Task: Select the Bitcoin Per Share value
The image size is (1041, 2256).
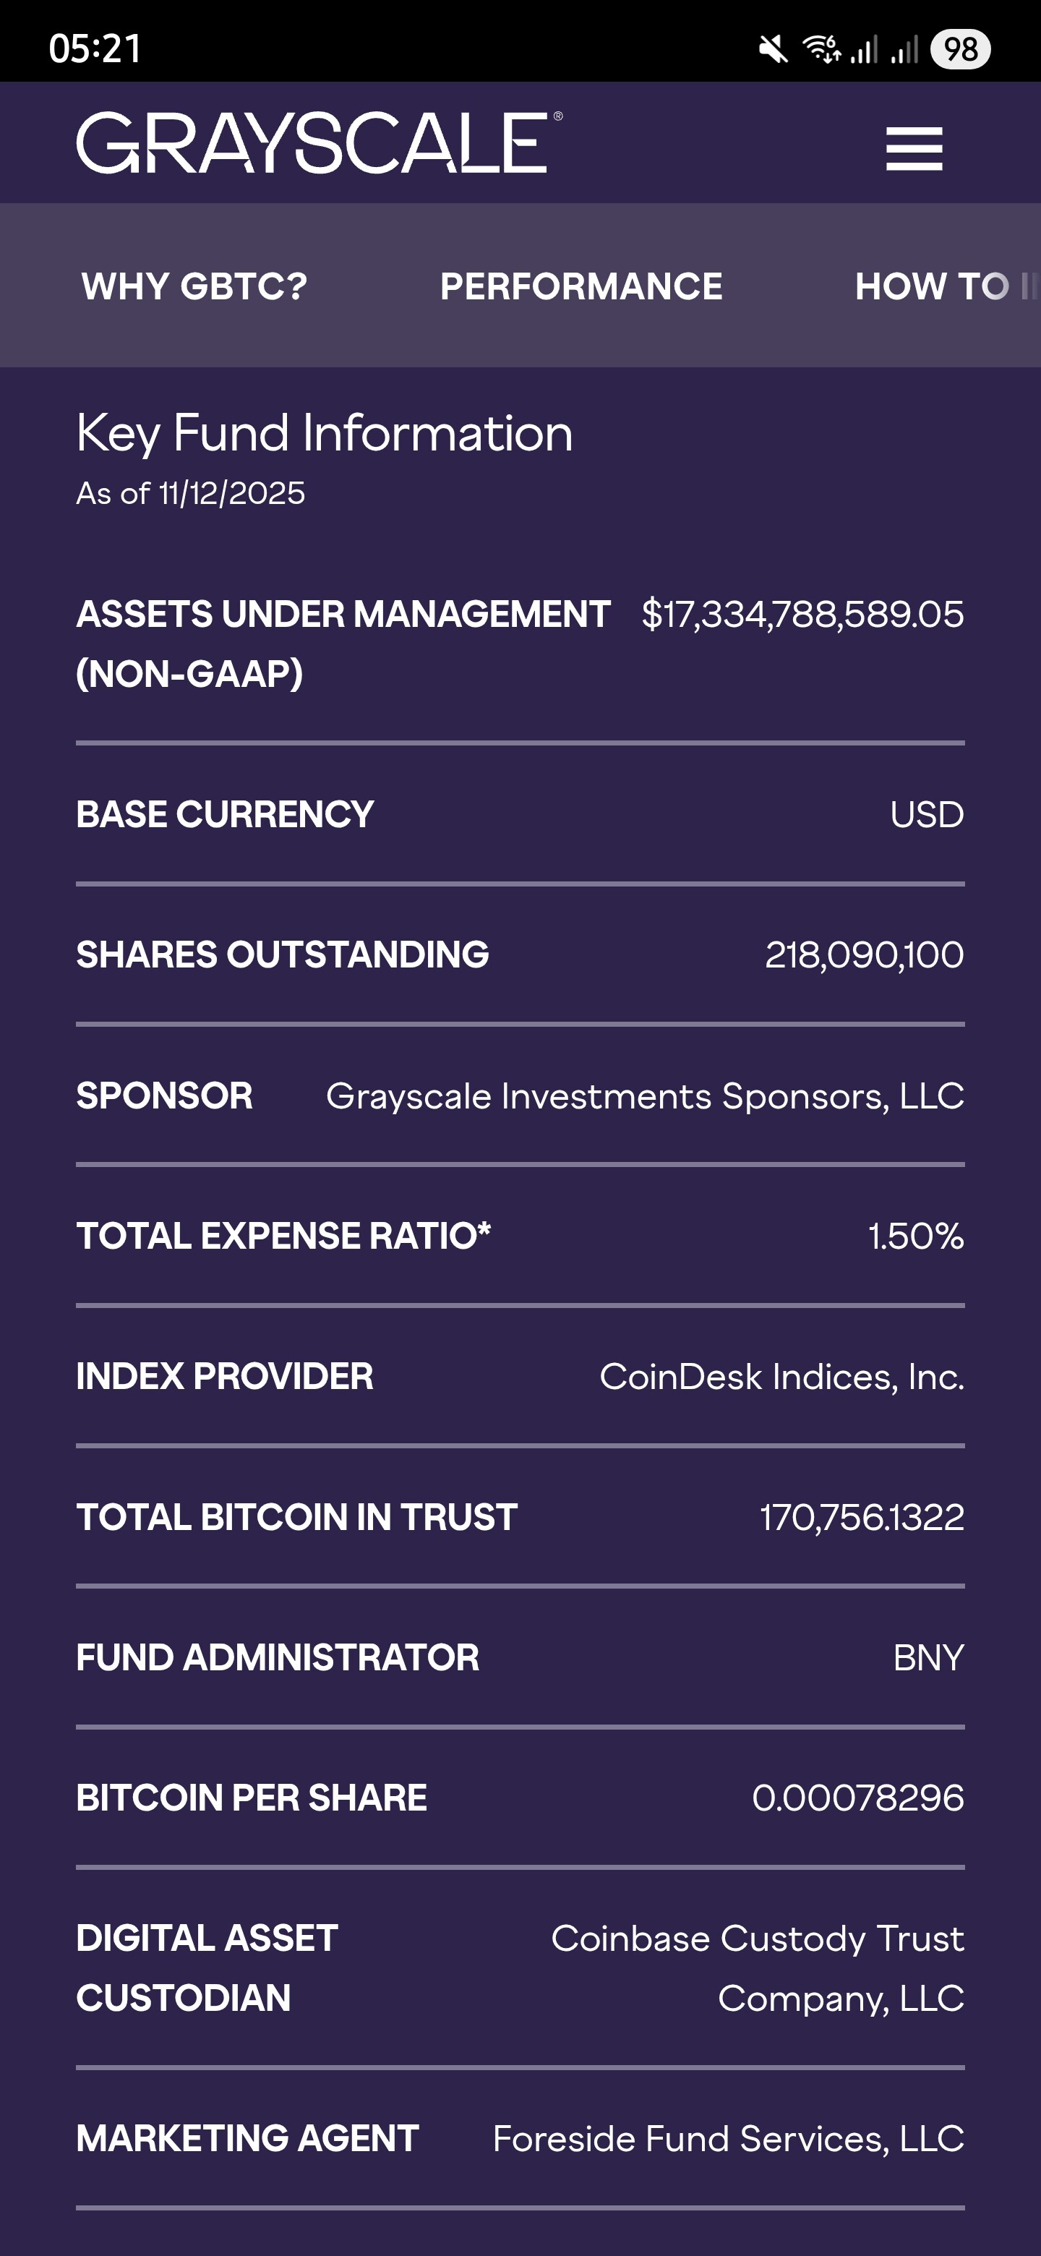Action: pos(857,1798)
